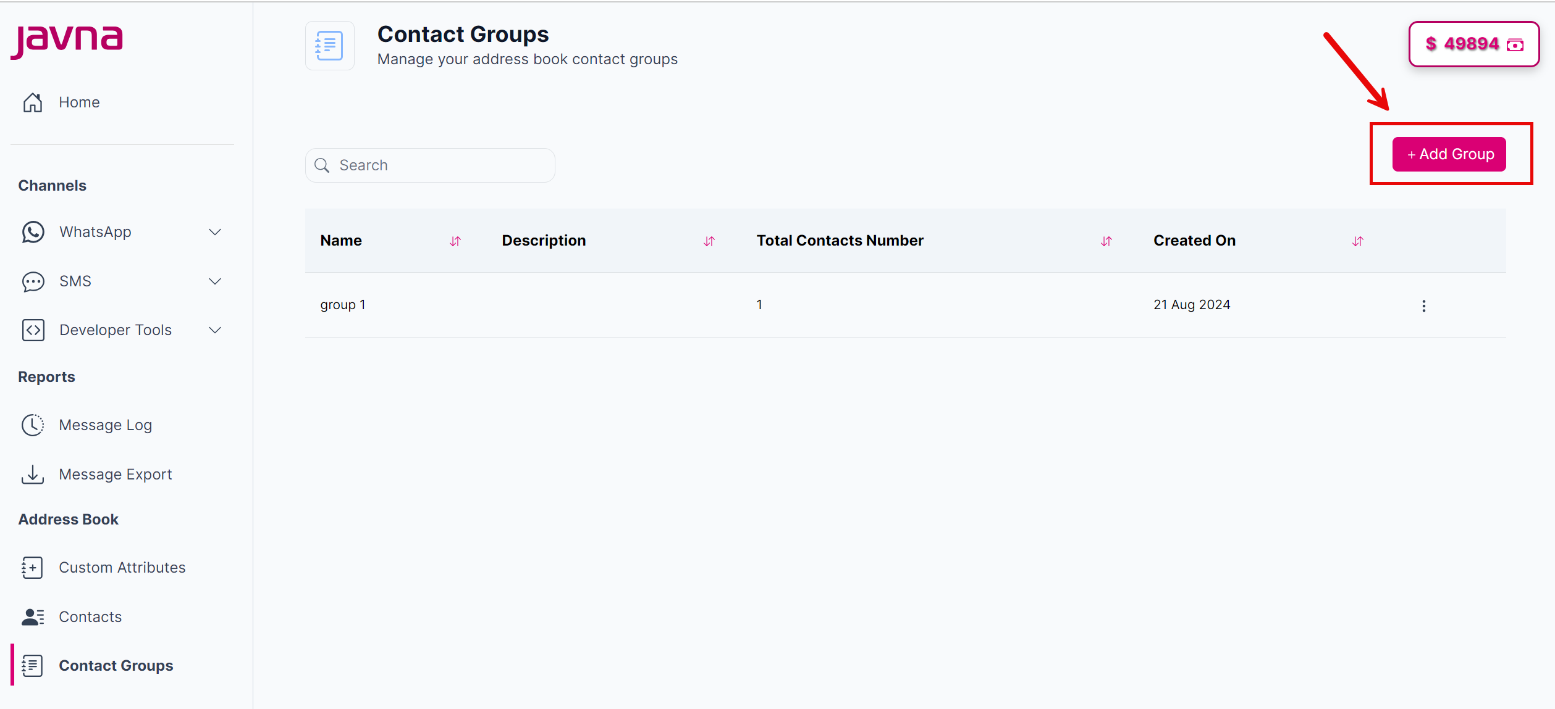The height and width of the screenshot is (709, 1555).
Task: Click the WhatsApp channel icon
Action: [32, 231]
